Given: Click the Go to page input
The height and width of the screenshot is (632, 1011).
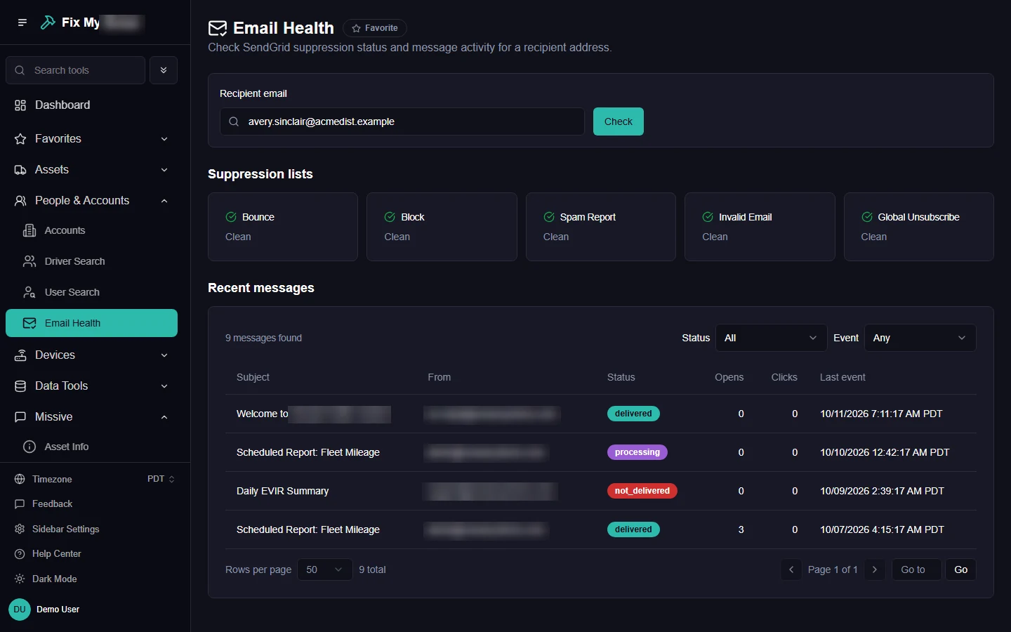Looking at the screenshot, I should [916, 570].
